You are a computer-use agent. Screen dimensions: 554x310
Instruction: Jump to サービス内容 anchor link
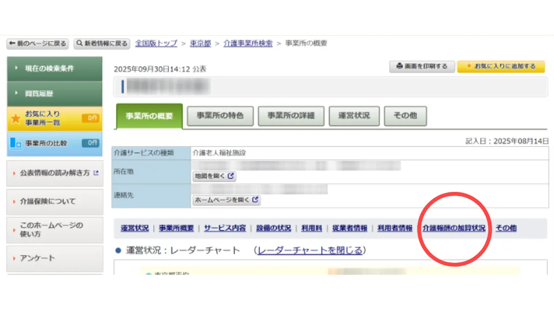click(x=225, y=228)
